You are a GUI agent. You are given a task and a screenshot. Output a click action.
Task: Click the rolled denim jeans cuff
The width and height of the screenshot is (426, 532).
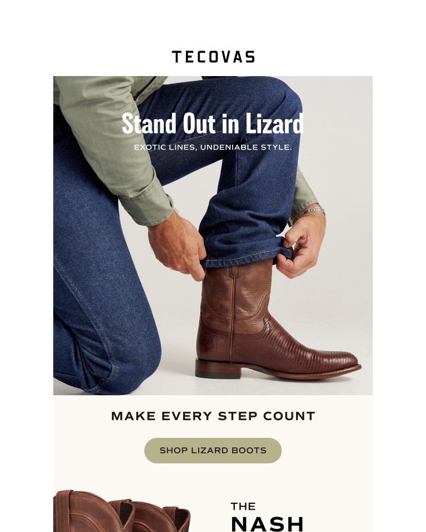pyautogui.click(x=247, y=253)
